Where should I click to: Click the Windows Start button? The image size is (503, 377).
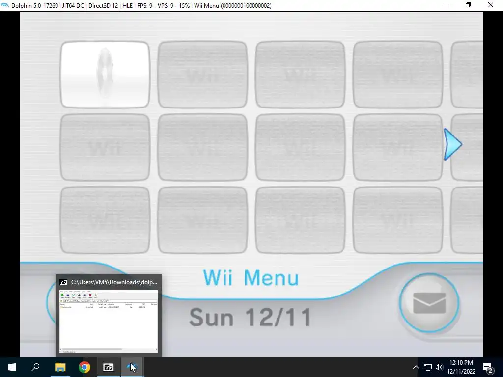[12, 367]
